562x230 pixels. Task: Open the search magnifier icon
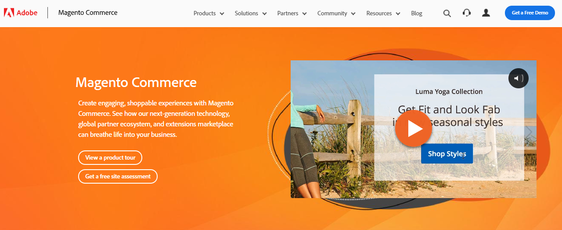(447, 13)
